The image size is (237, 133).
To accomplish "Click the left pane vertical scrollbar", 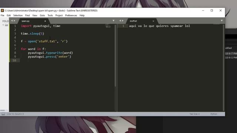I will [x=115, y=56].
